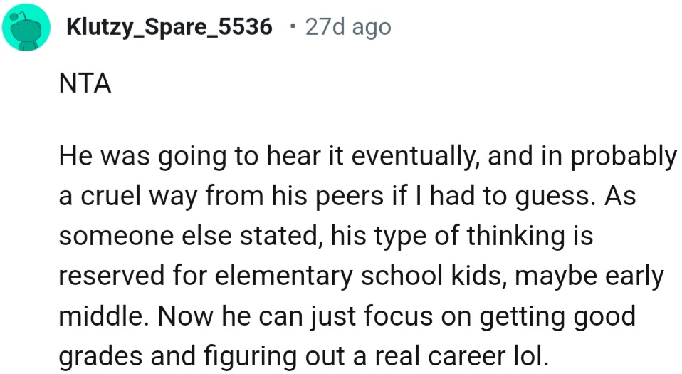Open the Klutzy_Spare_5536 profile username link
682x374 pixels.
[x=169, y=28]
